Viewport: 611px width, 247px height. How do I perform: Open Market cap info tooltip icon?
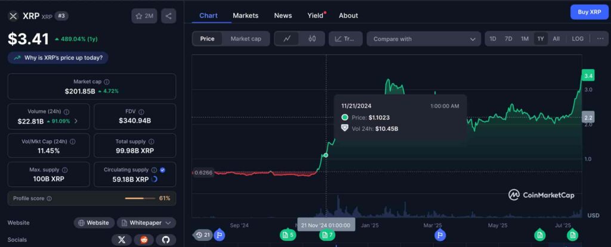pos(107,82)
